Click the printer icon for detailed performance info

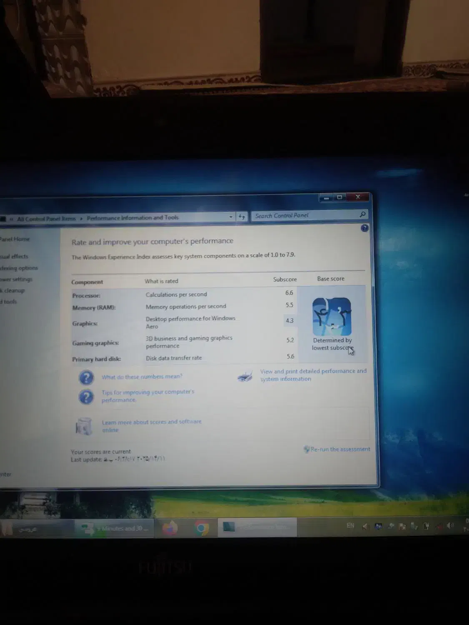pyautogui.click(x=245, y=376)
